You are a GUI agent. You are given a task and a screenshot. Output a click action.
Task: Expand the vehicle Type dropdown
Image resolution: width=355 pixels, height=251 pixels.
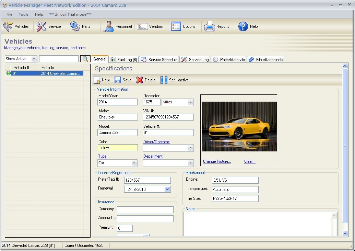click(134, 163)
